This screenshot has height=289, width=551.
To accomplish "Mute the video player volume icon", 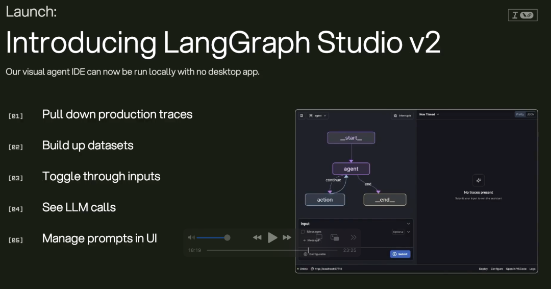I will coord(191,237).
